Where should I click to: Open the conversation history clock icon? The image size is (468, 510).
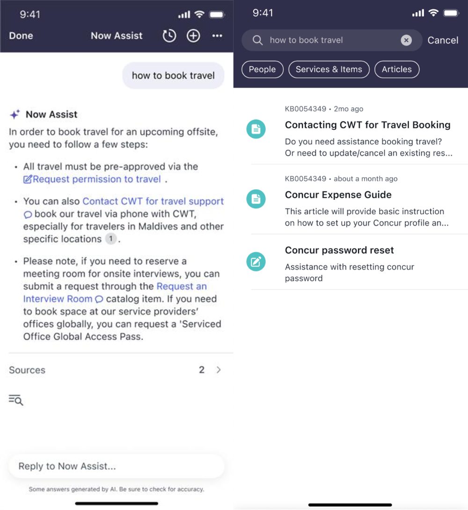point(169,36)
